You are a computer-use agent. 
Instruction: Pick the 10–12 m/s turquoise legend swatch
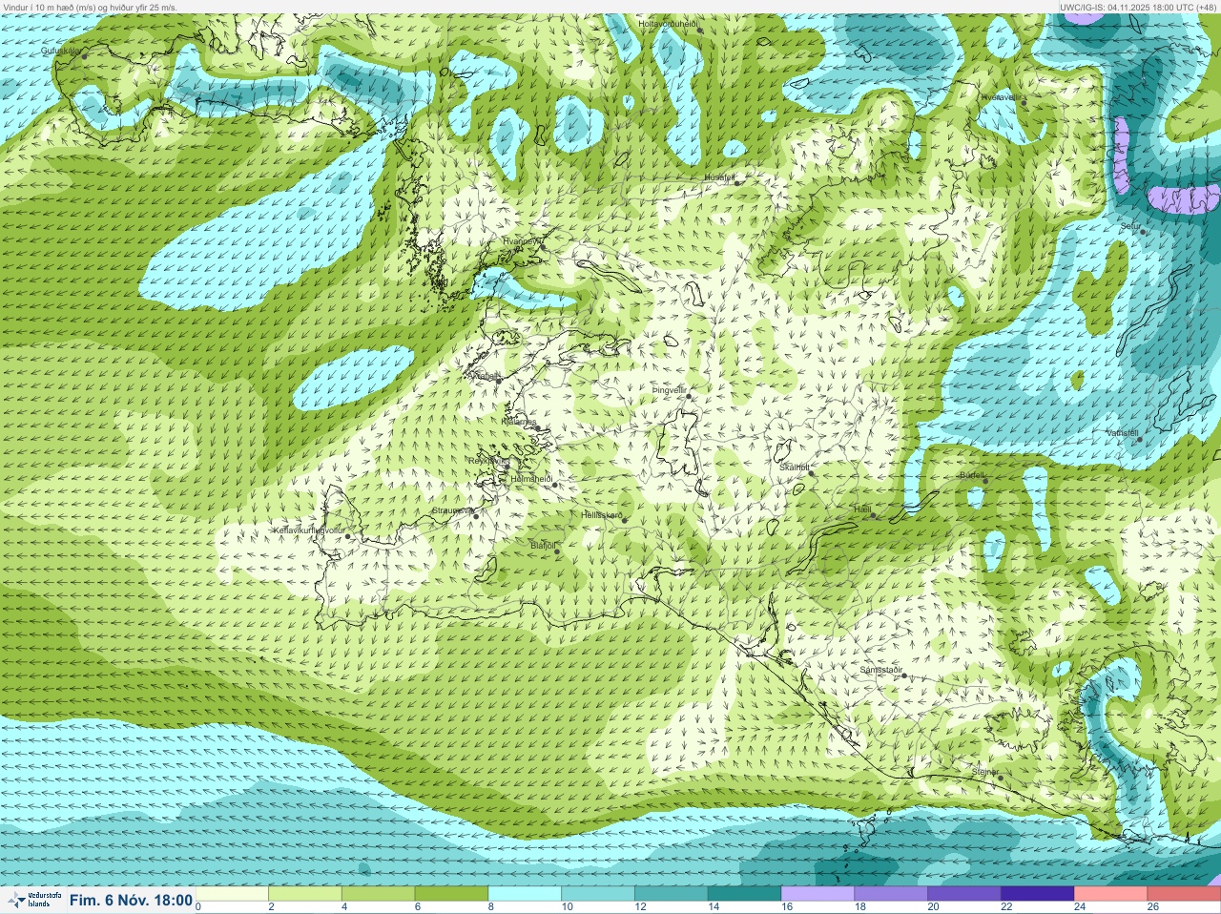coord(598,893)
